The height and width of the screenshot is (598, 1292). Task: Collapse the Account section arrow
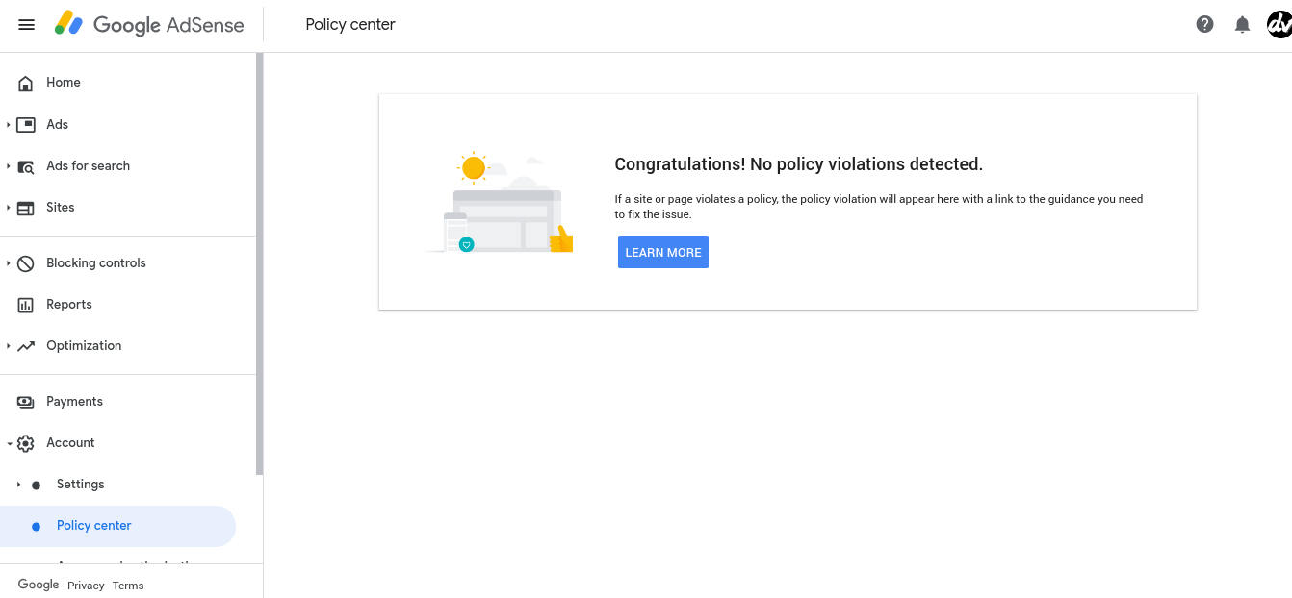coord(9,443)
